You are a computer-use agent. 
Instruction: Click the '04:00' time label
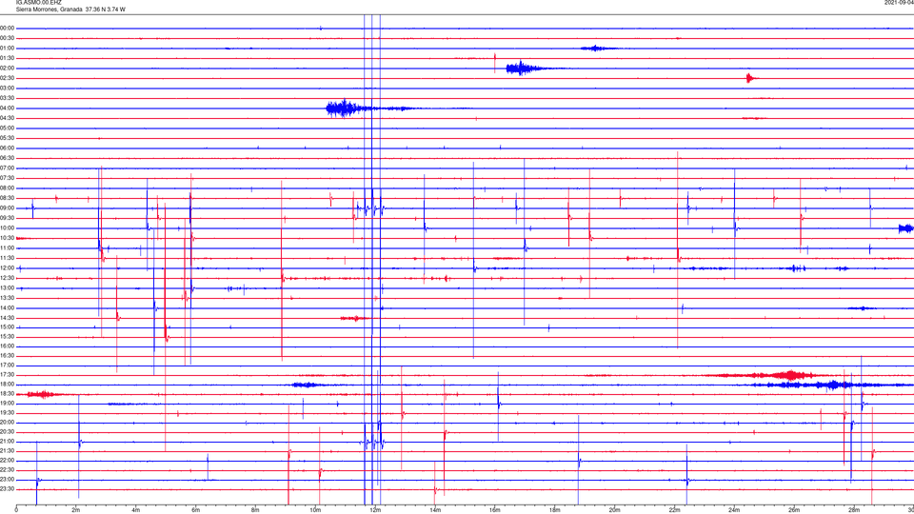(x=8, y=108)
